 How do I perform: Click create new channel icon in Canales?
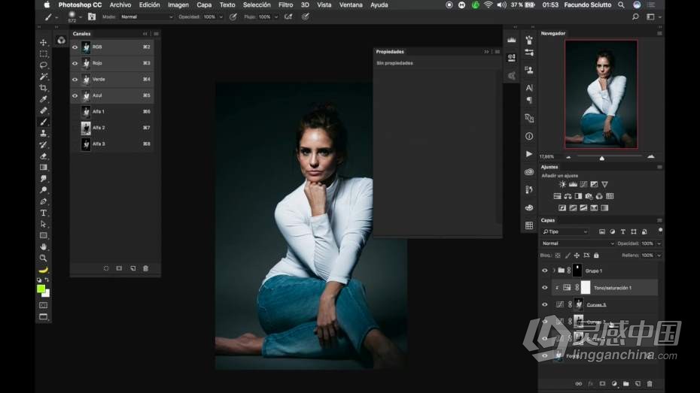click(x=132, y=268)
